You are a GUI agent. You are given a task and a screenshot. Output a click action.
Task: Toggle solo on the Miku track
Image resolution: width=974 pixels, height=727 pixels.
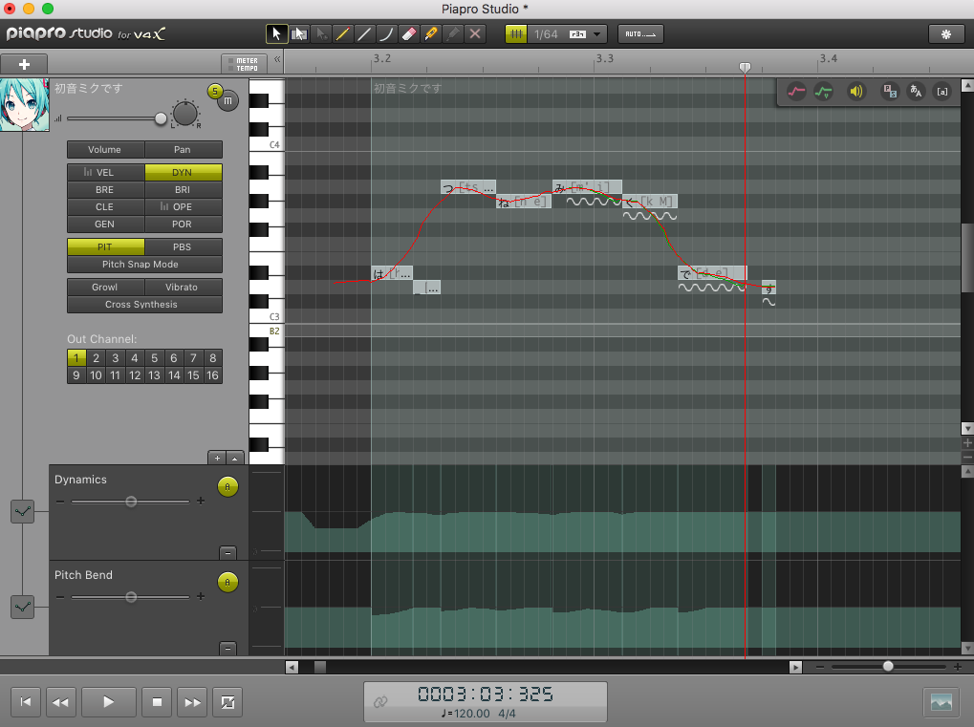click(215, 92)
